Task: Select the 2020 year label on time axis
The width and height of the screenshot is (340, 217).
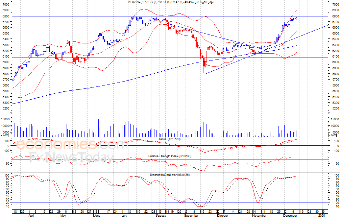Action: click(321, 215)
